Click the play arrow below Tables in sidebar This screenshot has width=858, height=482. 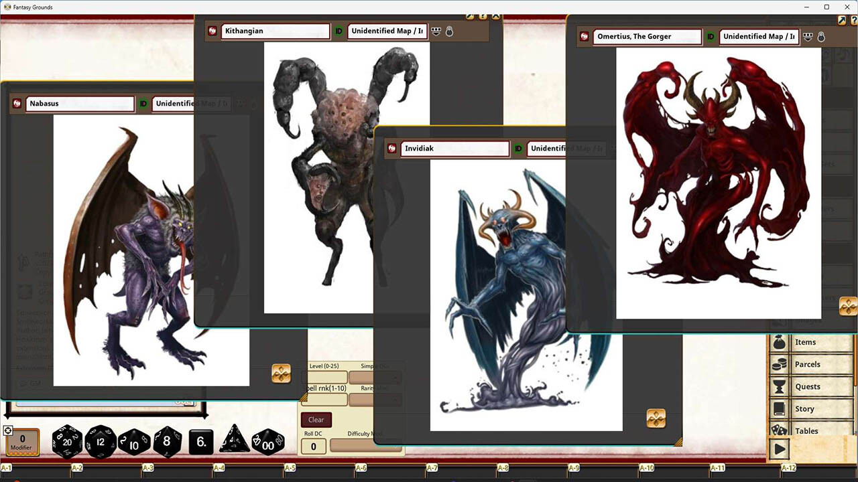[779, 449]
